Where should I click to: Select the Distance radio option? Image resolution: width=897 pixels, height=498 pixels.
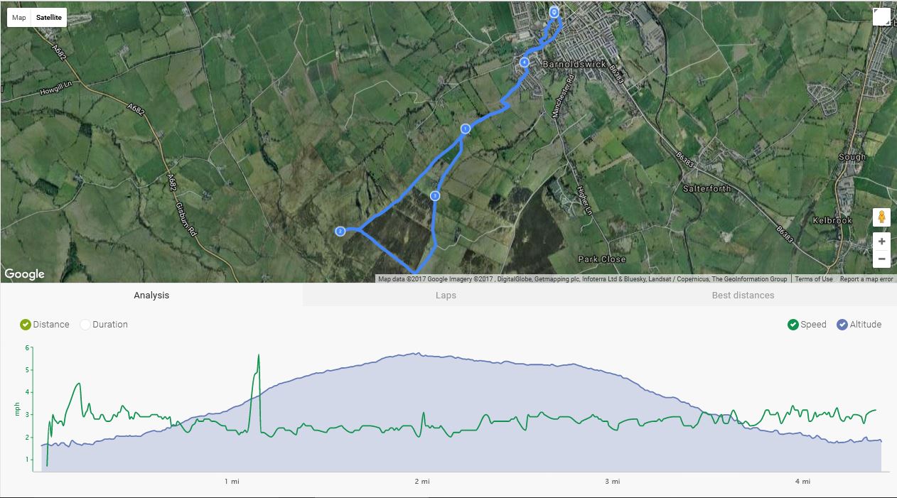(x=26, y=325)
